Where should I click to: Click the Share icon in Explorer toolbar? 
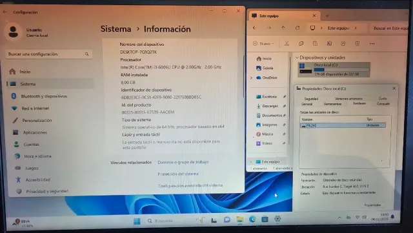point(343,43)
